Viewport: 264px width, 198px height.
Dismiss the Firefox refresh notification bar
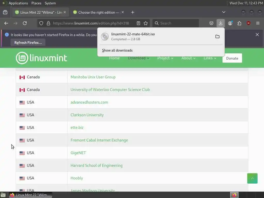point(257,35)
